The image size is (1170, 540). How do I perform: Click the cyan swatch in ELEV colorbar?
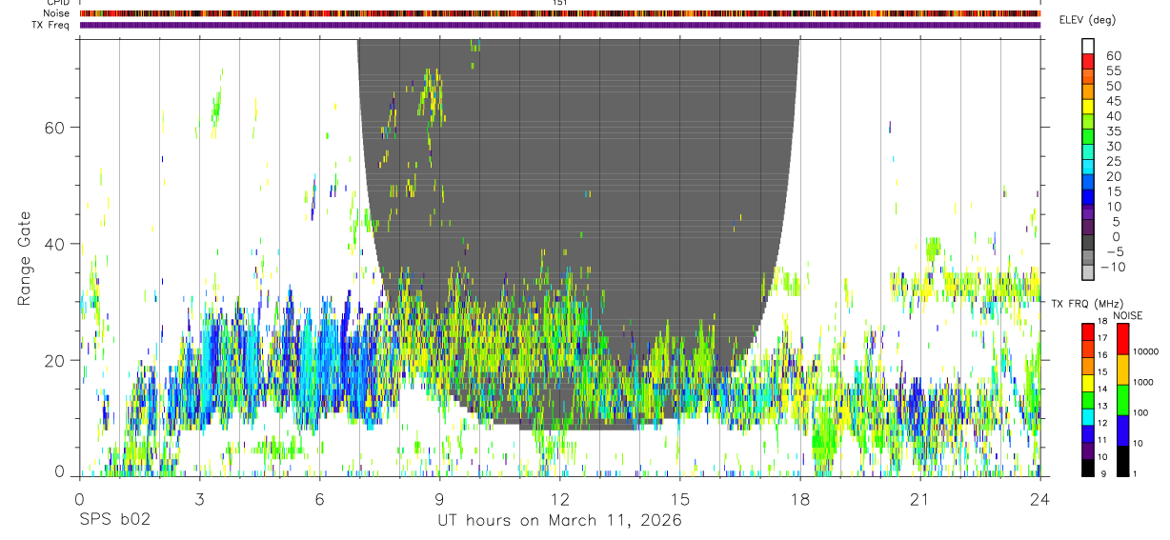(1088, 167)
